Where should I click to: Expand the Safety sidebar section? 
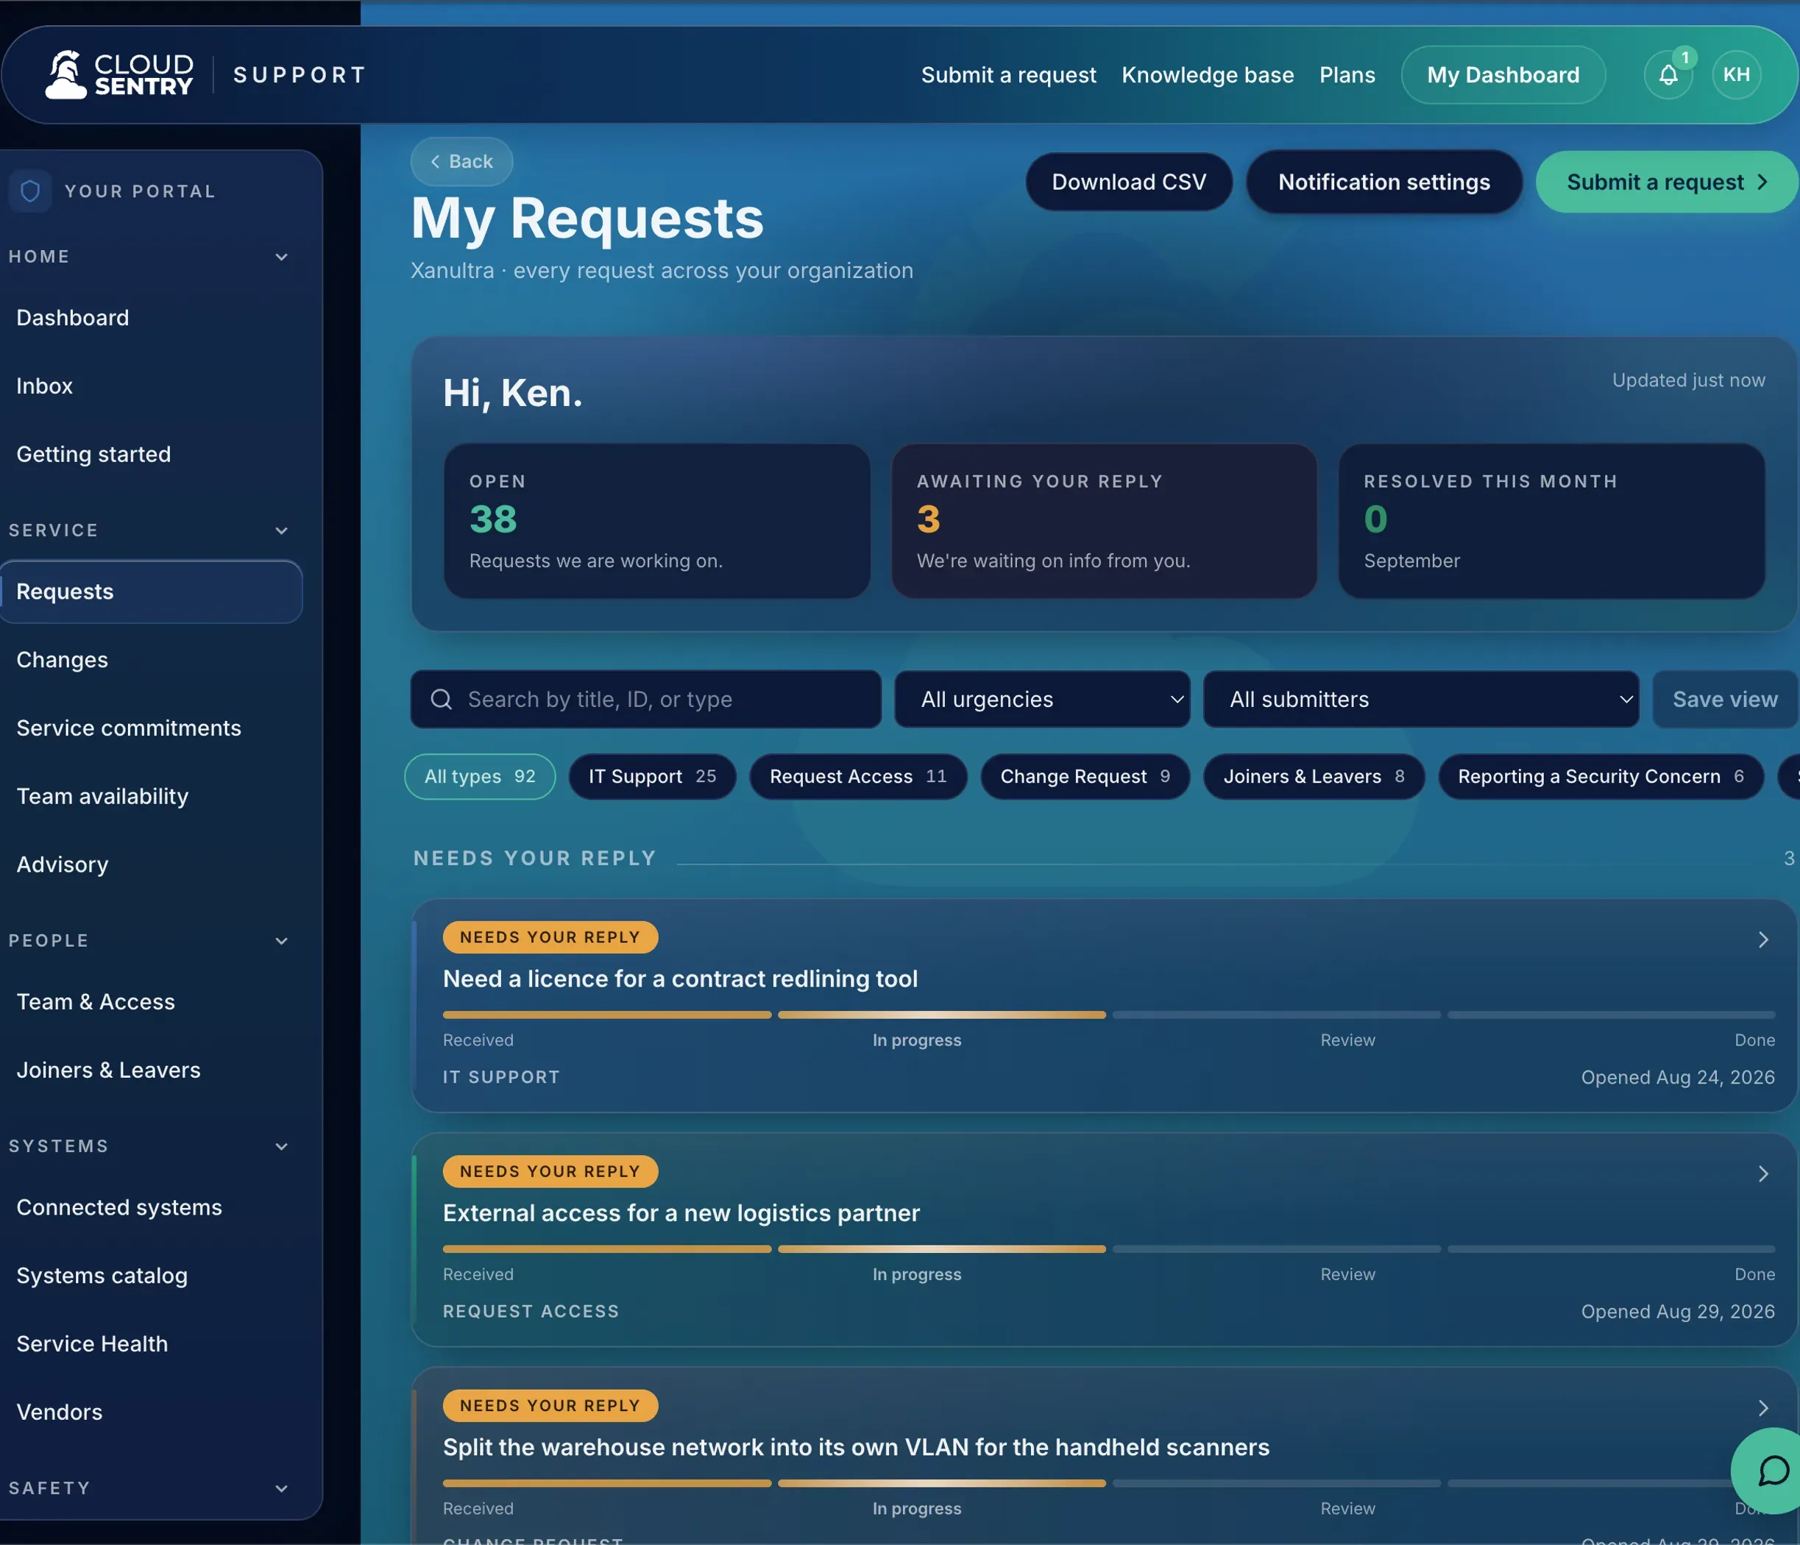pos(281,1488)
